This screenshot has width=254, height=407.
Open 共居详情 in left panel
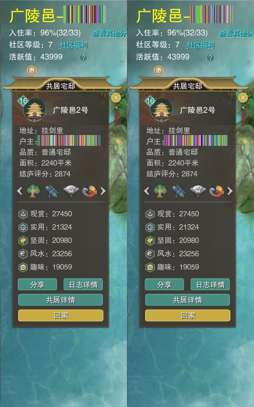[61, 300]
